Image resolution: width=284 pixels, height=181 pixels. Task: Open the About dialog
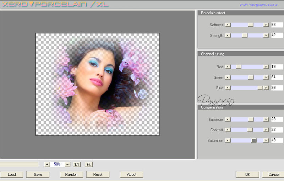point(131,175)
